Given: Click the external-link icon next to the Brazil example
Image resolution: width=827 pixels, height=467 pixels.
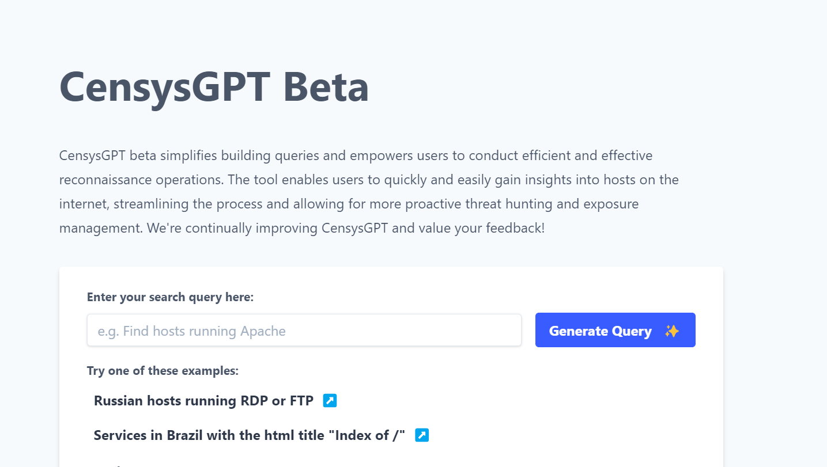Looking at the screenshot, I should pyautogui.click(x=422, y=435).
